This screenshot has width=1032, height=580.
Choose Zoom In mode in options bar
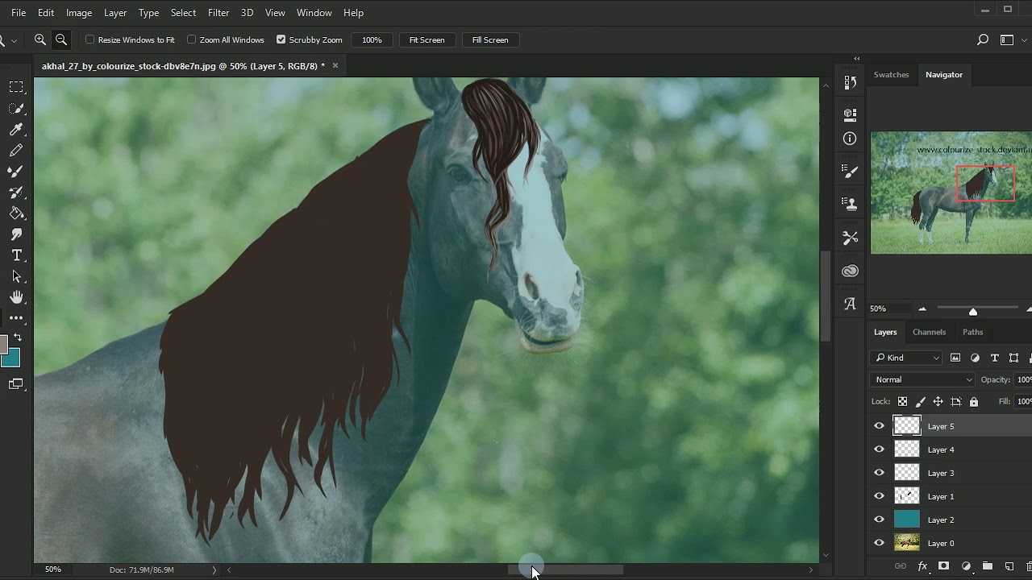[x=40, y=39]
